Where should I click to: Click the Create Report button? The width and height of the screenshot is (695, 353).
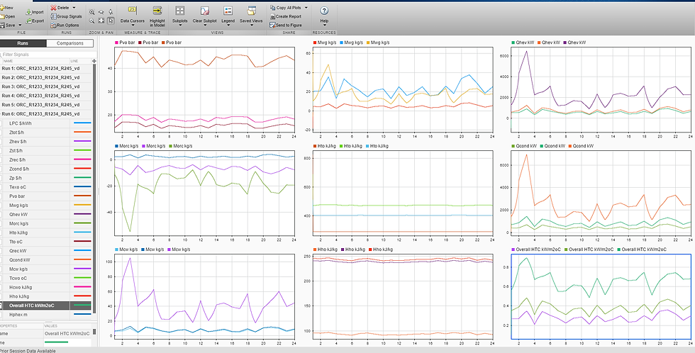285,16
